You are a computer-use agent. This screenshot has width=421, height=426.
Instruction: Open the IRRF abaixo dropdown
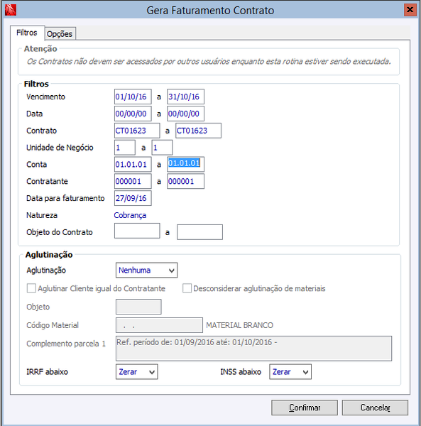click(x=136, y=371)
